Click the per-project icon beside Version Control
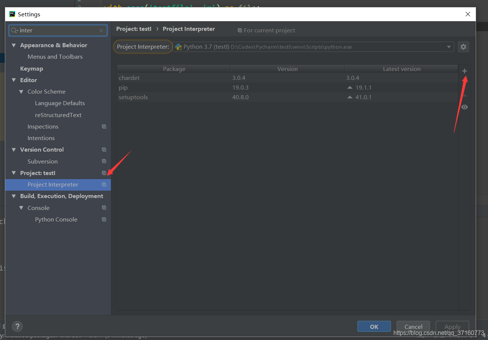 click(104, 149)
